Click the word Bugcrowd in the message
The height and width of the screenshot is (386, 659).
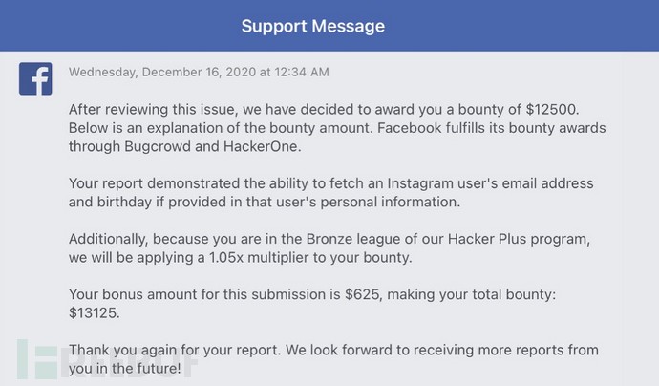click(x=172, y=146)
